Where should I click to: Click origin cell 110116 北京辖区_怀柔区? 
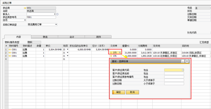tap(167, 56)
